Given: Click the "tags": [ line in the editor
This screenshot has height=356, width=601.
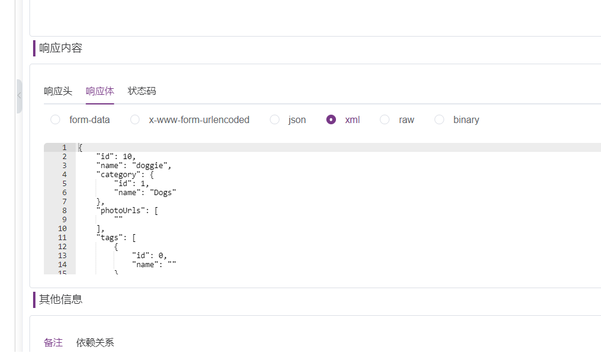Looking at the screenshot, I should point(116,237).
